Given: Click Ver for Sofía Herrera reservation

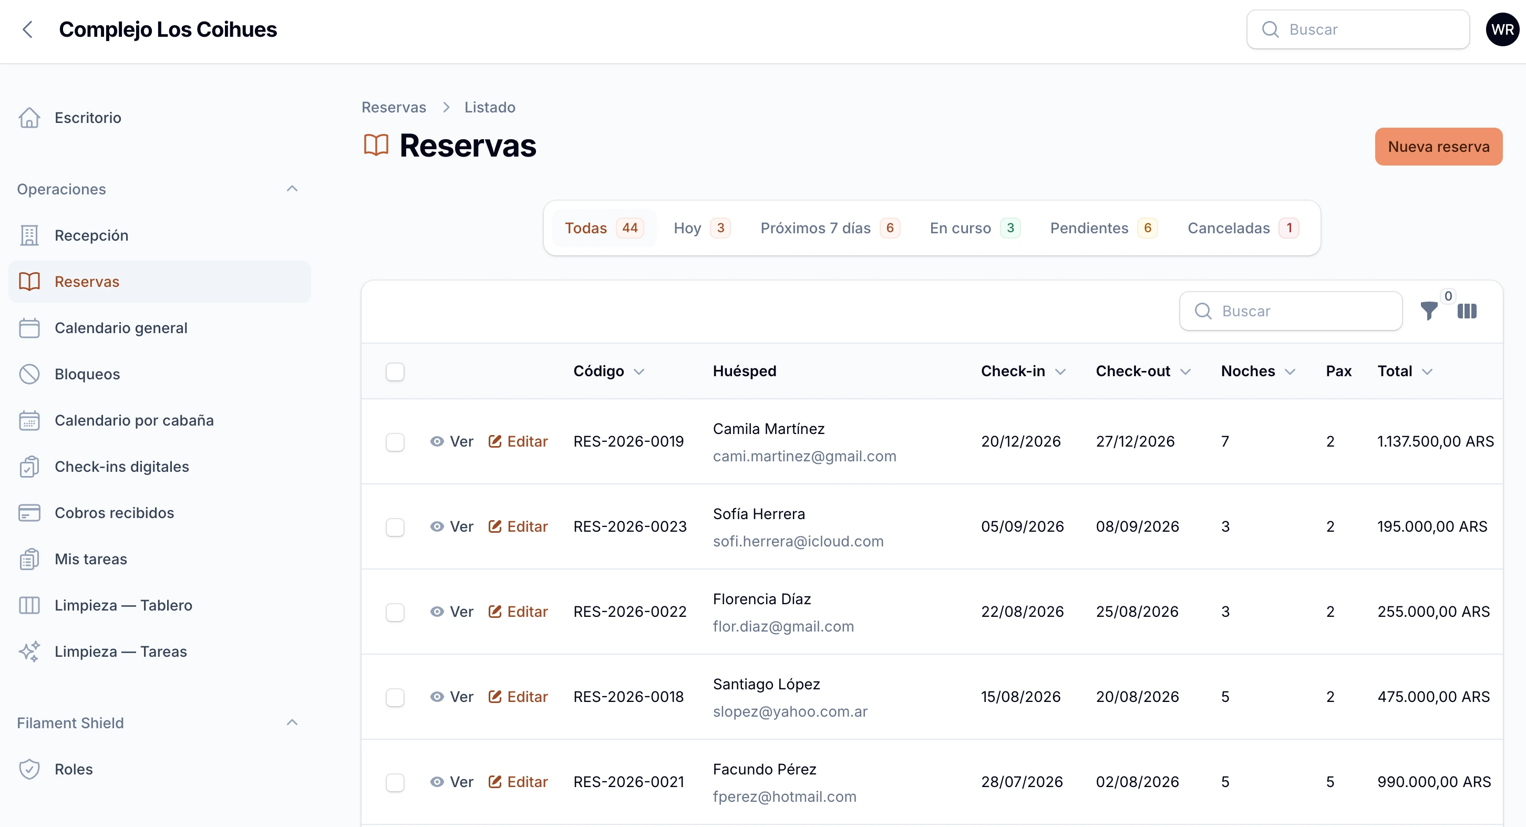Looking at the screenshot, I should tap(452, 526).
